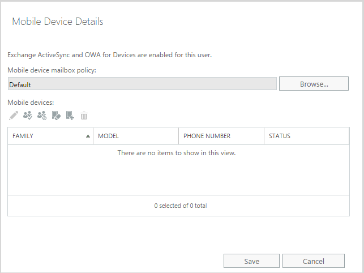Screen dimensions: 364x273
Task: Save the mobile device details
Action: 251,261
